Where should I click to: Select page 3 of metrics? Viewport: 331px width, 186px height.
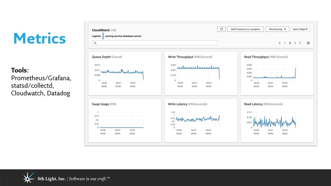pos(295,43)
